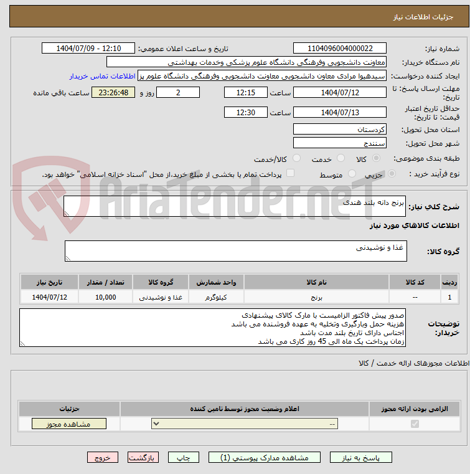Select the کالا radio button
The height and width of the screenshot is (474, 470).
pyautogui.click(x=377, y=158)
